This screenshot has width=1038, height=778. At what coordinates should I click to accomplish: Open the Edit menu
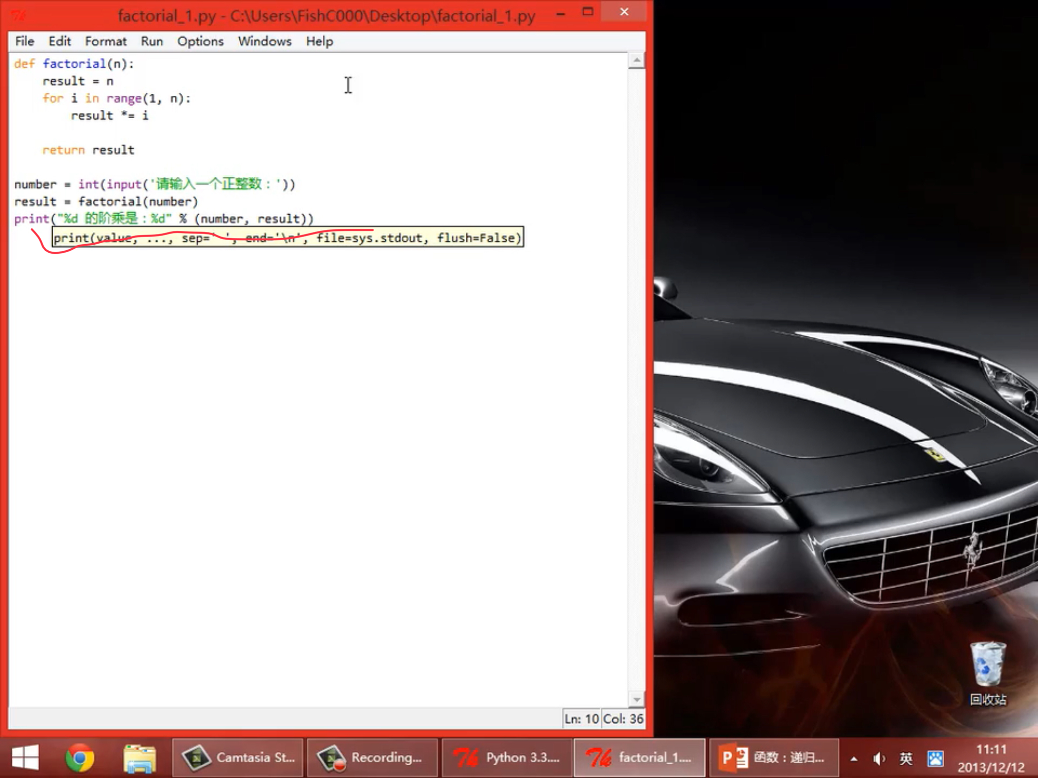pyautogui.click(x=59, y=42)
